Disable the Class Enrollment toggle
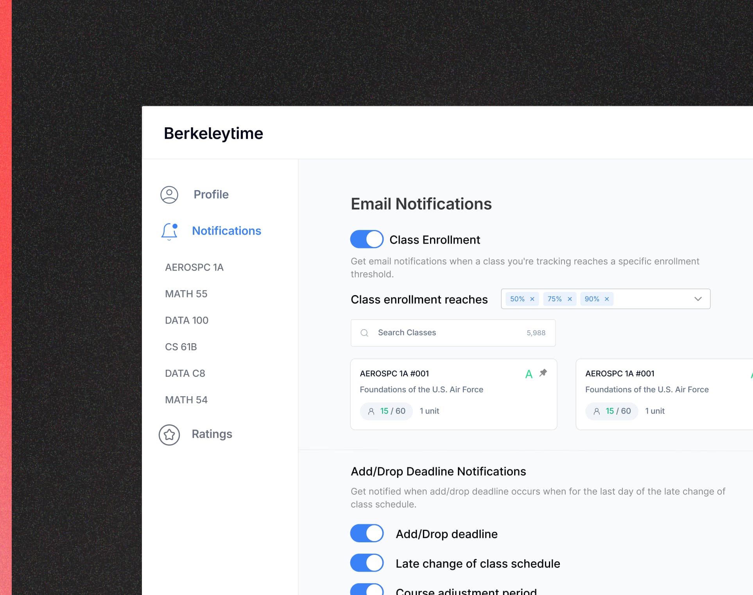The image size is (753, 595). pos(367,239)
